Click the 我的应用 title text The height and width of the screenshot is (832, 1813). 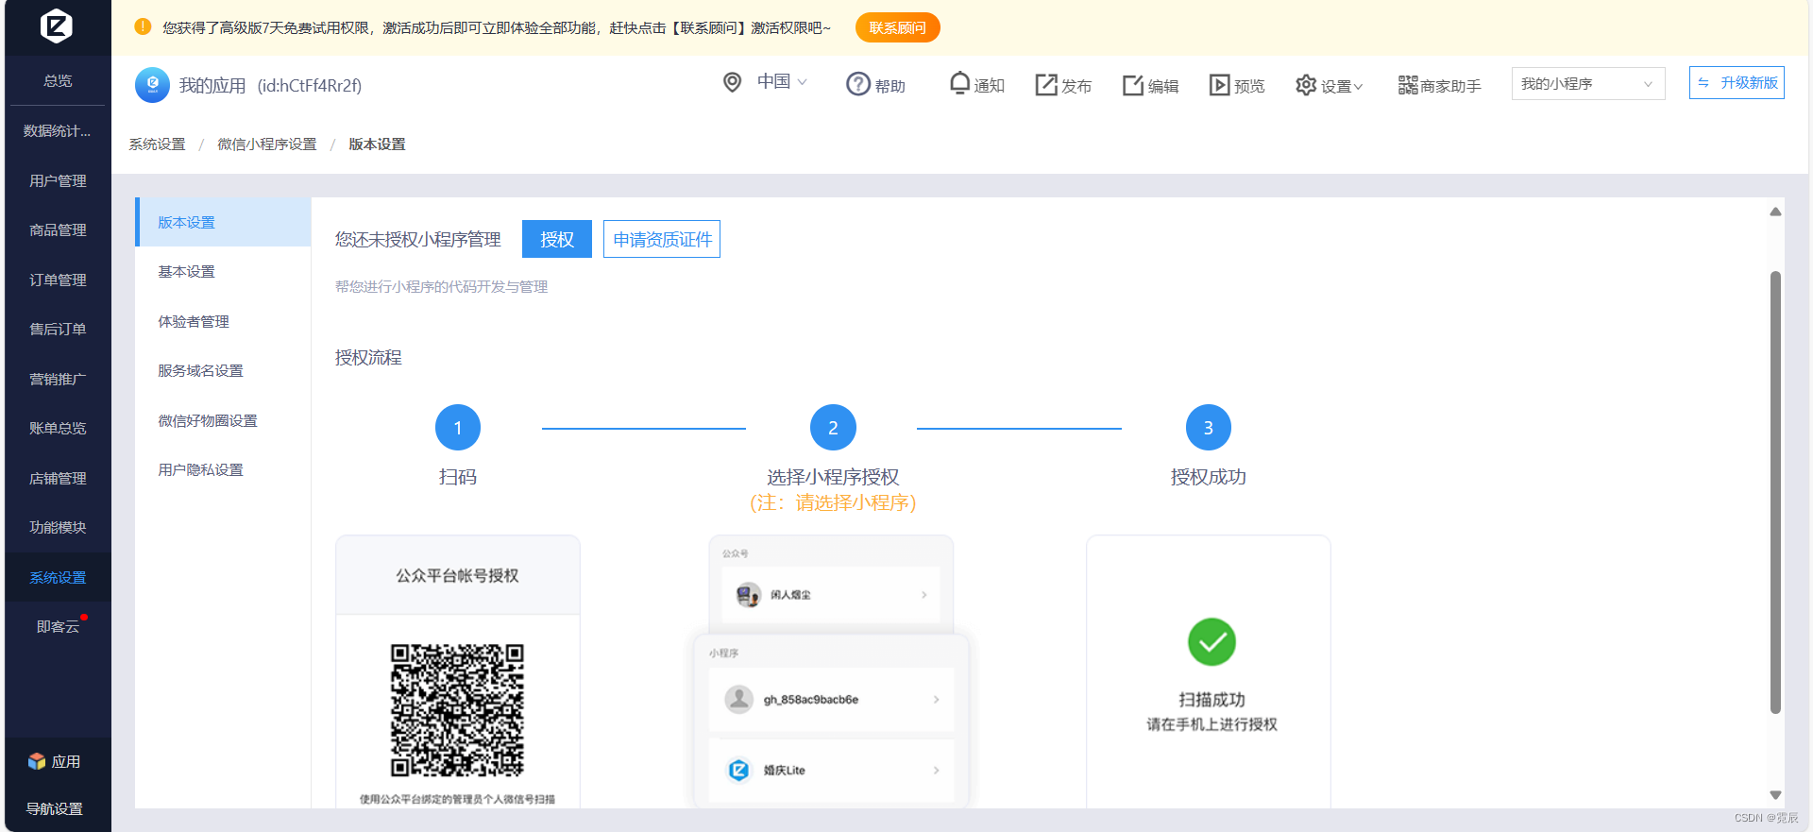(212, 86)
